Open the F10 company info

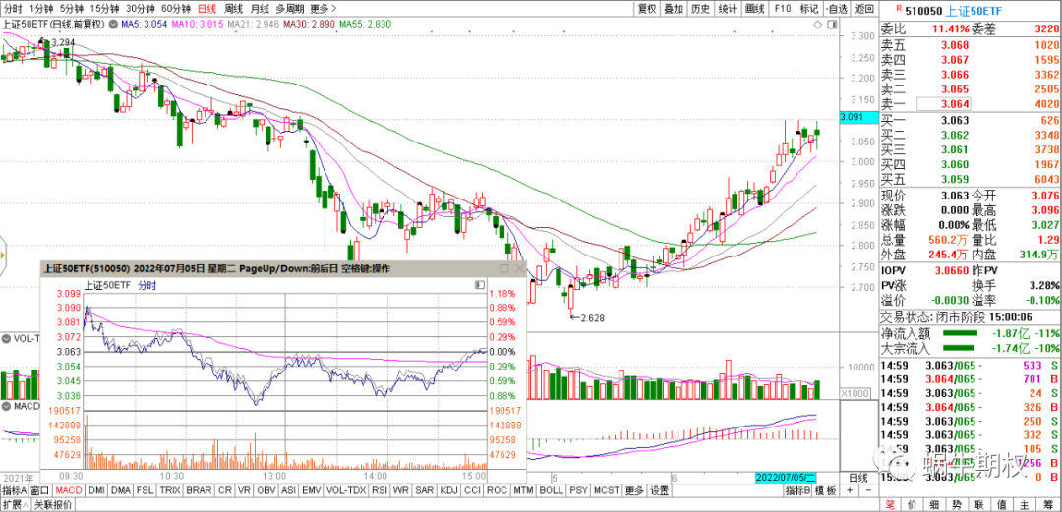783,8
